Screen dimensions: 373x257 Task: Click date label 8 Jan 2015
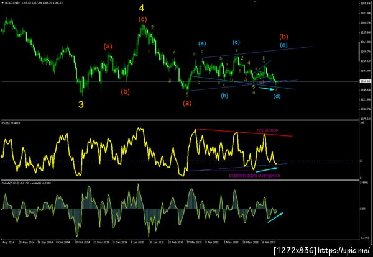click(x=137, y=243)
